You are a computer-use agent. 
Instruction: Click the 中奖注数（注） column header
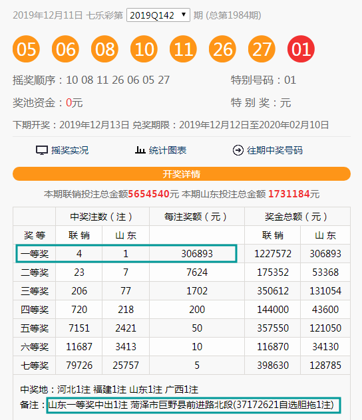[x=102, y=217]
